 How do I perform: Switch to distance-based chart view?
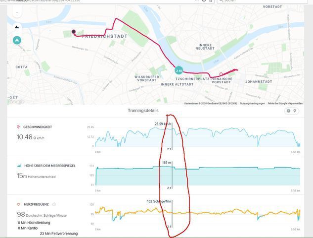click(x=295, y=111)
